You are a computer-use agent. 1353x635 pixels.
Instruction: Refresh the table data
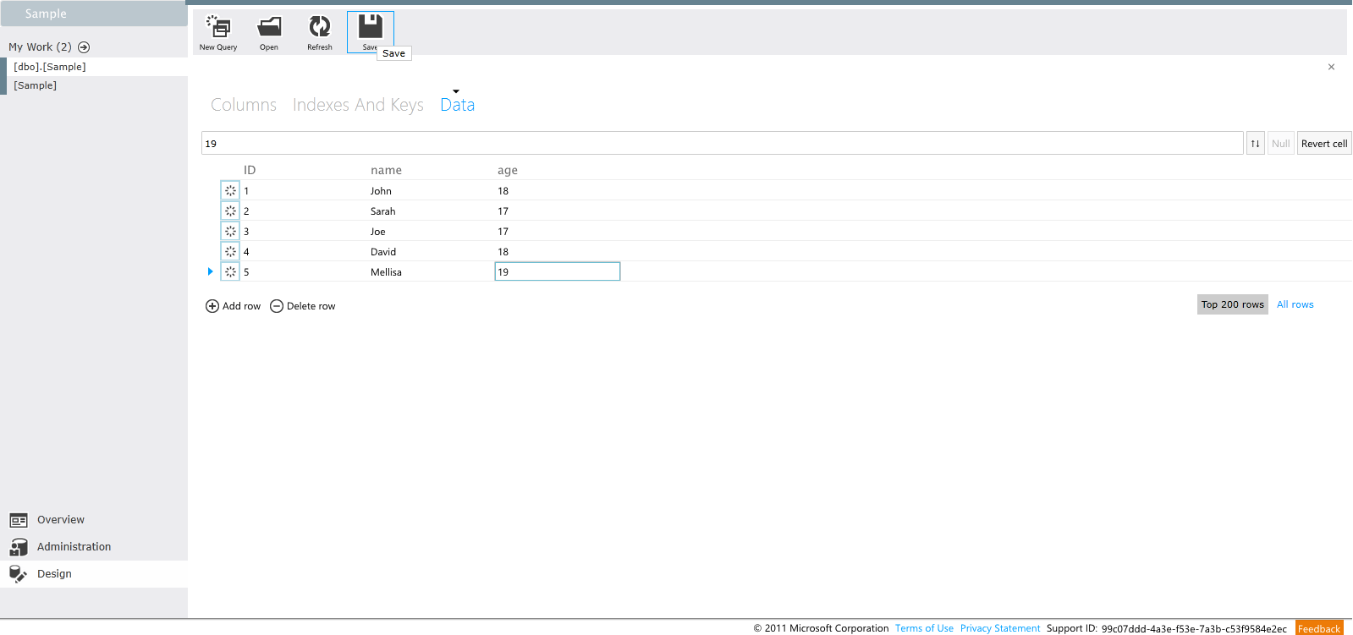click(320, 28)
